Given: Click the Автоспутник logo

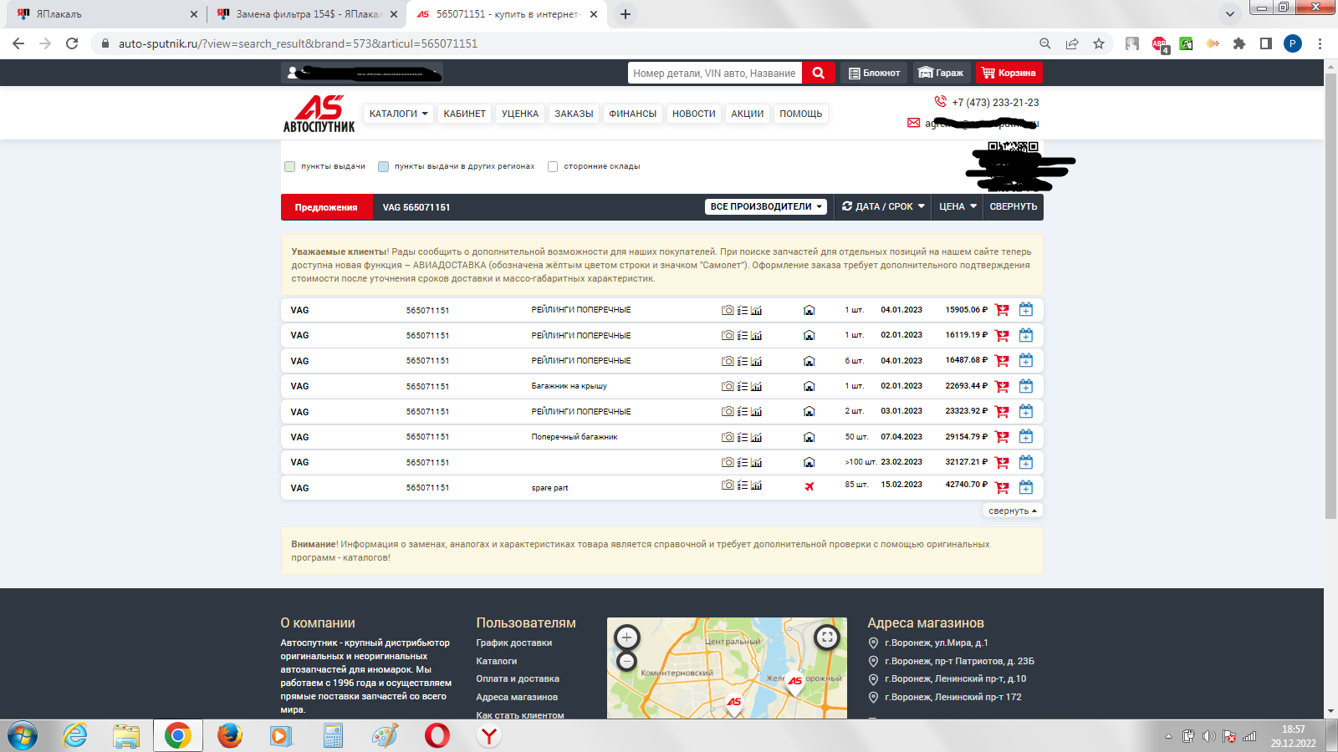Looking at the screenshot, I should click(319, 114).
